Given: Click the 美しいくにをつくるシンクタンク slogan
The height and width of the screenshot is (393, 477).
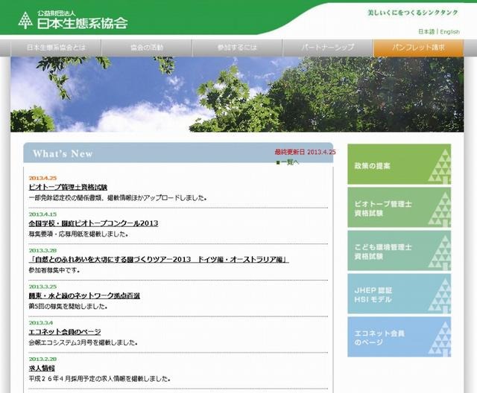Looking at the screenshot, I should coord(413,13).
